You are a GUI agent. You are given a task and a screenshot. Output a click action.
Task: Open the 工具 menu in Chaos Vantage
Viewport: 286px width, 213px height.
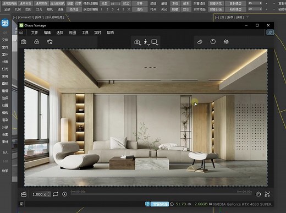point(85,32)
